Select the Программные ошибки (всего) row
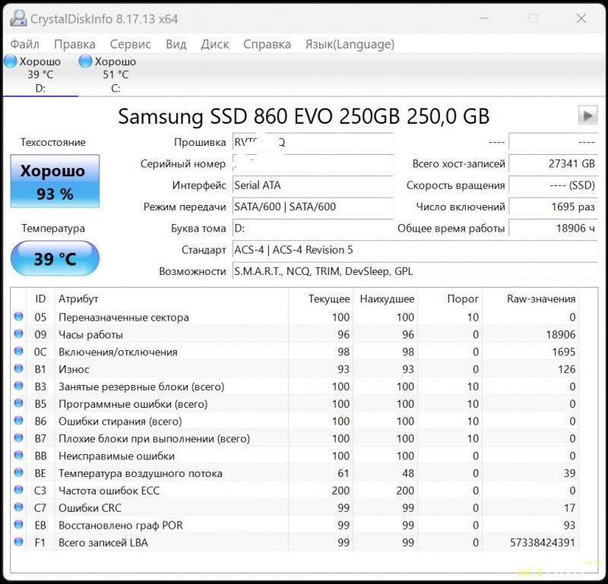608x584 pixels. point(295,404)
